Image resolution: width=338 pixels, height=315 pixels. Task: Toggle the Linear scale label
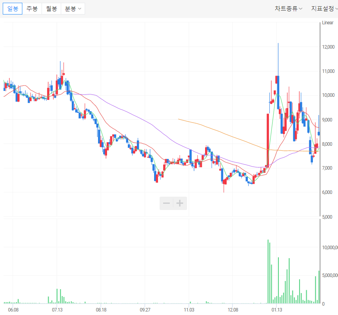point(328,23)
